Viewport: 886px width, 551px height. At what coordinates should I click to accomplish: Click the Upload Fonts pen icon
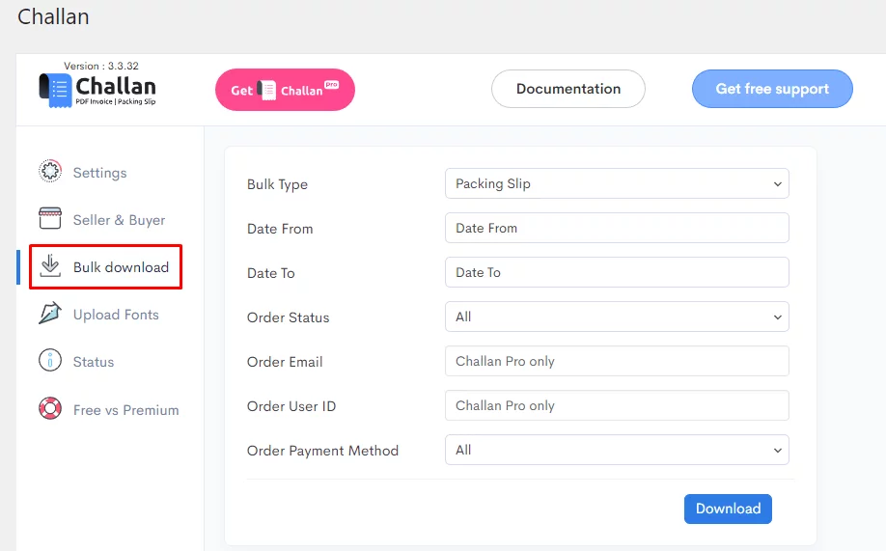point(50,313)
